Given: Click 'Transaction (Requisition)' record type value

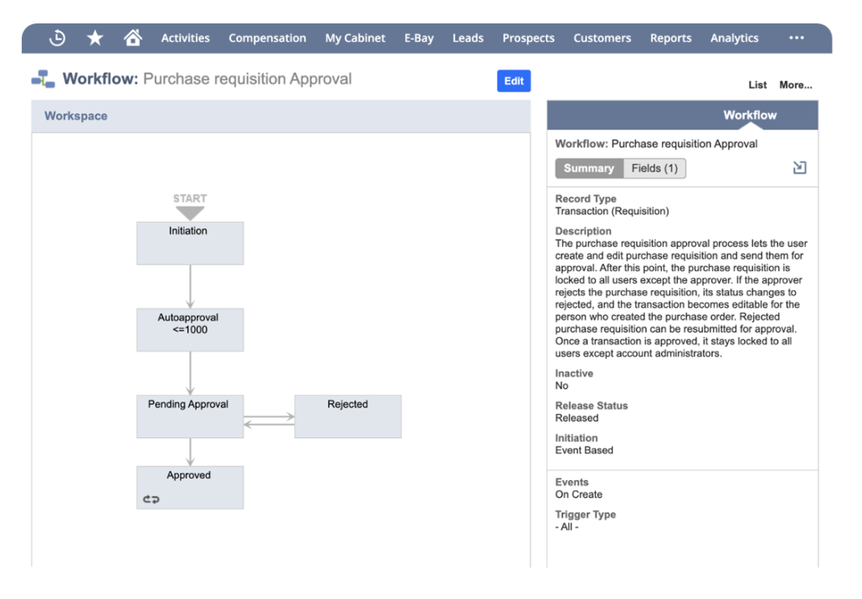Looking at the screenshot, I should click(612, 211).
